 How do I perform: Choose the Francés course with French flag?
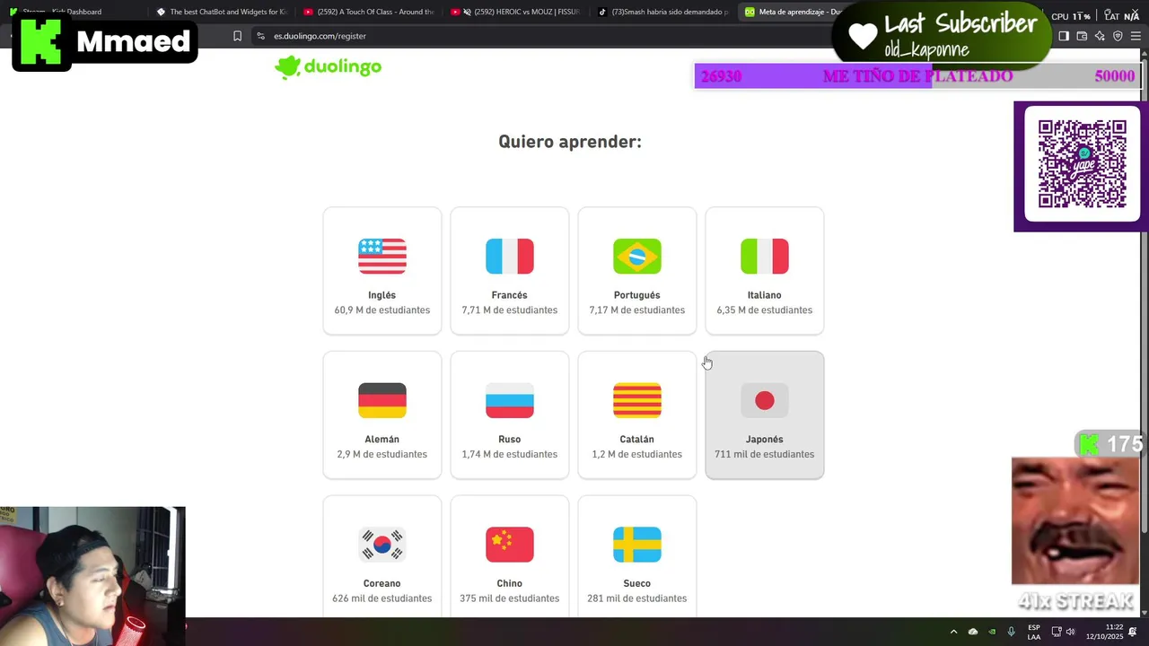click(x=510, y=271)
